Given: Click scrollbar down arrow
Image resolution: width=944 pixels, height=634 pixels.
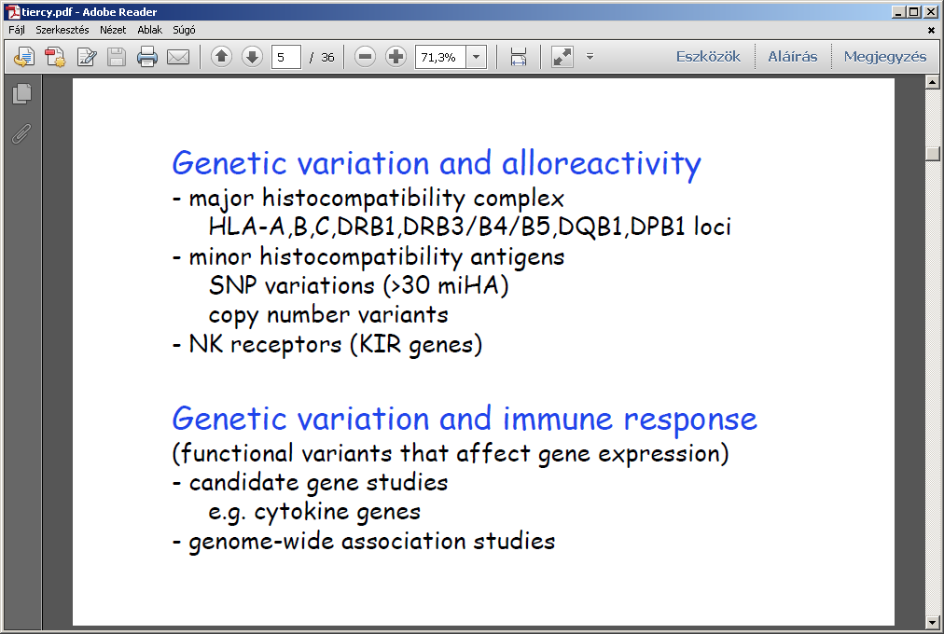Looking at the screenshot, I should point(933,621).
